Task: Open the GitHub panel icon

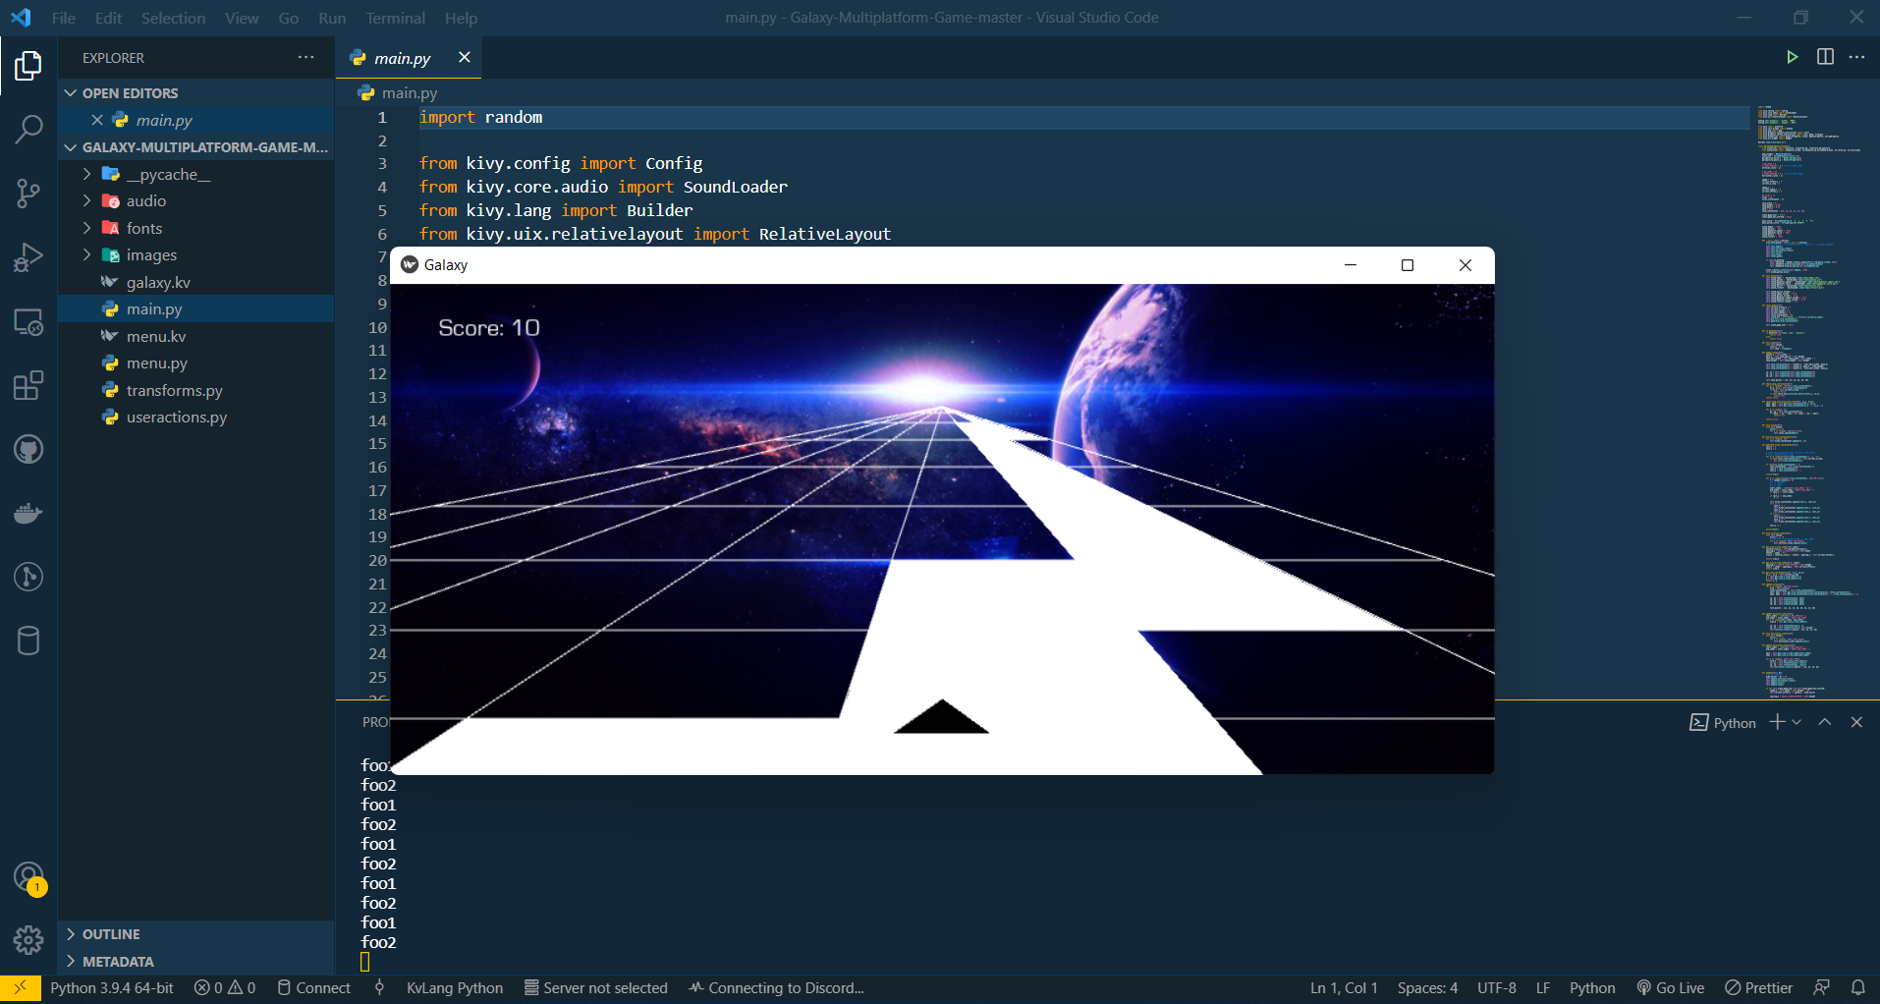Action: [28, 450]
